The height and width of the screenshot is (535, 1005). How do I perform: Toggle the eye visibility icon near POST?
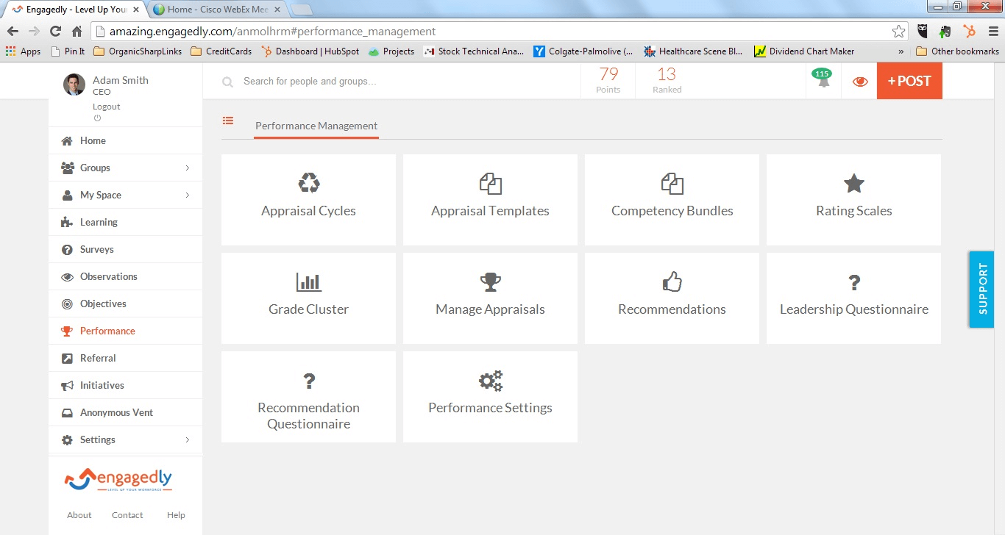tap(859, 81)
